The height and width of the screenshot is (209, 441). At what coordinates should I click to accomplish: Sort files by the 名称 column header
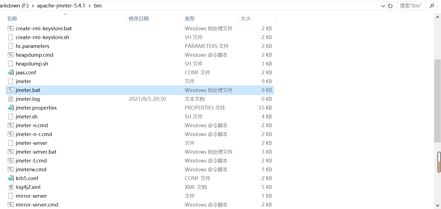pos(12,18)
